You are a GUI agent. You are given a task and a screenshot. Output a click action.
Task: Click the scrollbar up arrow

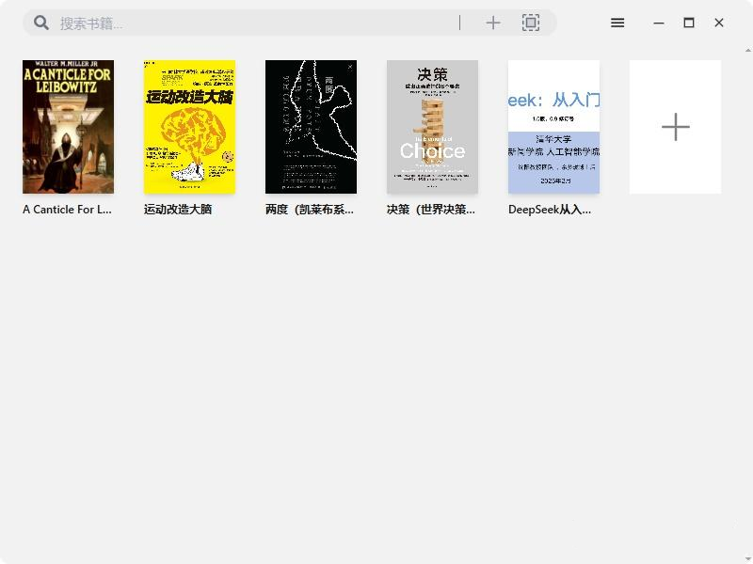(748, 50)
